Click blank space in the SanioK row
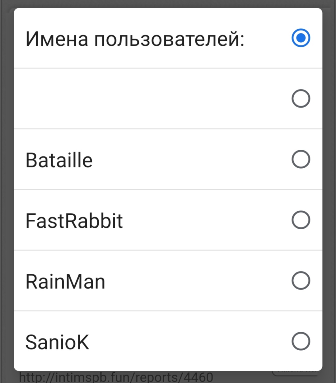The image size is (336, 383). 187,341
